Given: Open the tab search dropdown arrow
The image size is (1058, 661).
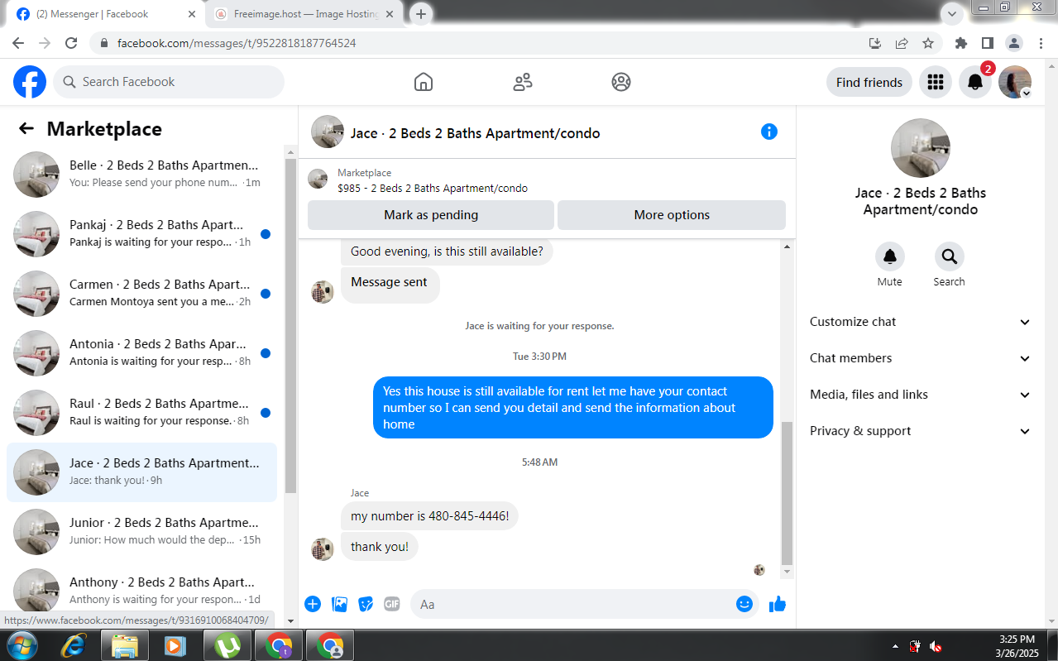Looking at the screenshot, I should point(953,13).
